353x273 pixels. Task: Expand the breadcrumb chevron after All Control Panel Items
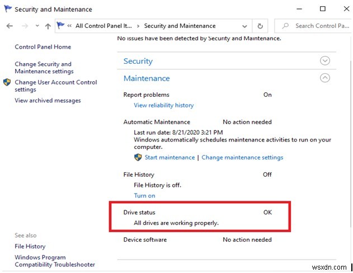point(138,26)
